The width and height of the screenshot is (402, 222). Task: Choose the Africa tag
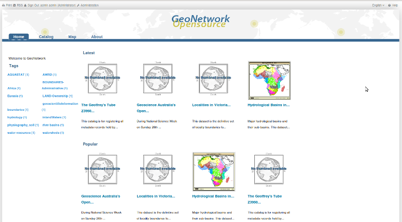(x=14, y=88)
